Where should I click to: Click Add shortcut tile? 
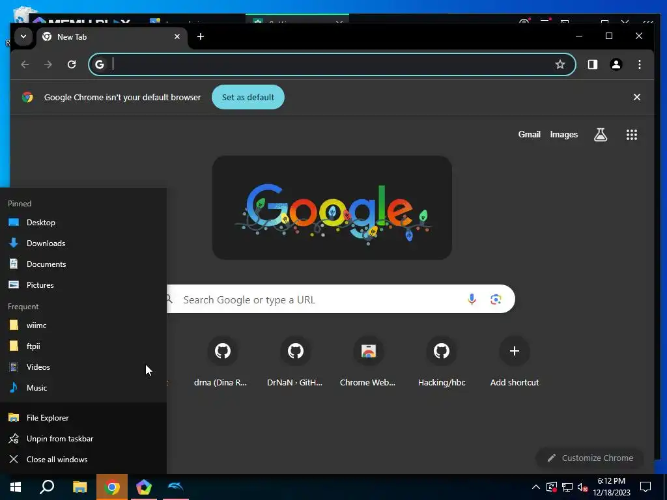[515, 361]
